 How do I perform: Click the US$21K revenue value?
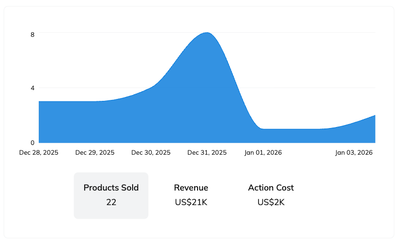click(x=191, y=202)
